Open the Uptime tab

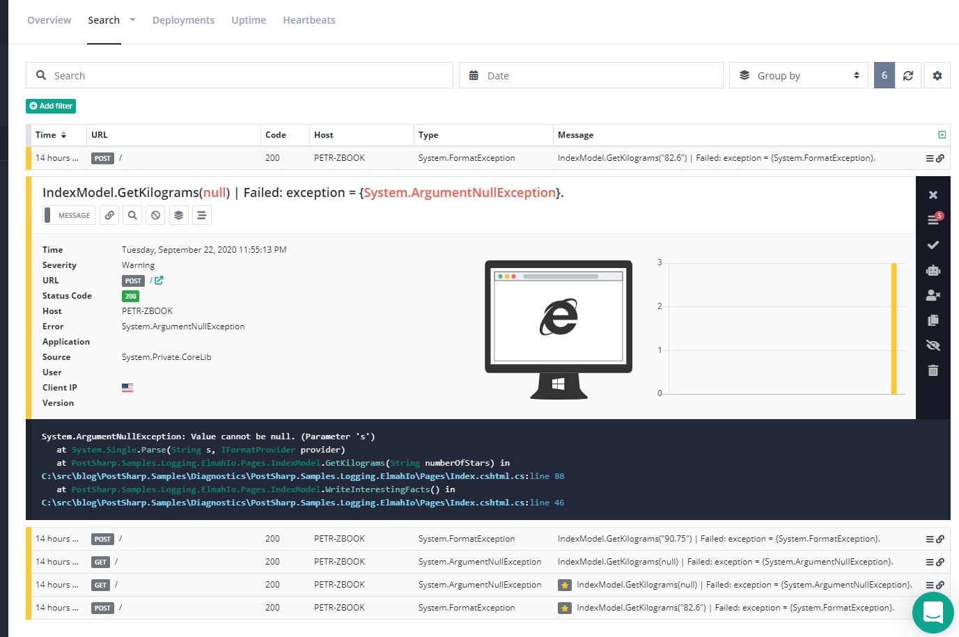coord(249,20)
